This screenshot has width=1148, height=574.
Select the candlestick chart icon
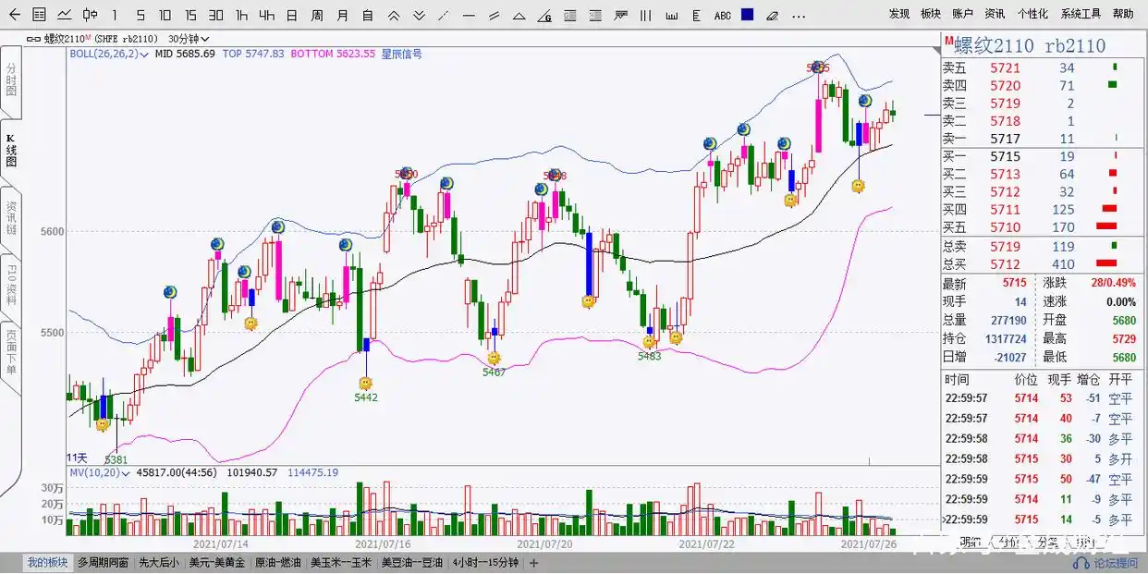(x=90, y=15)
